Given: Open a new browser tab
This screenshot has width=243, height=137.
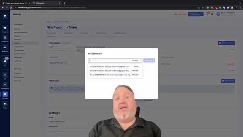Looking at the screenshot, I should pyautogui.click(x=64, y=3).
